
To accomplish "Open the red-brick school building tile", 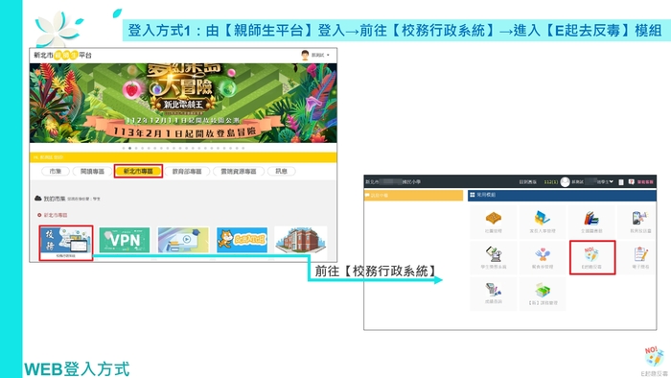I will click(x=301, y=240).
